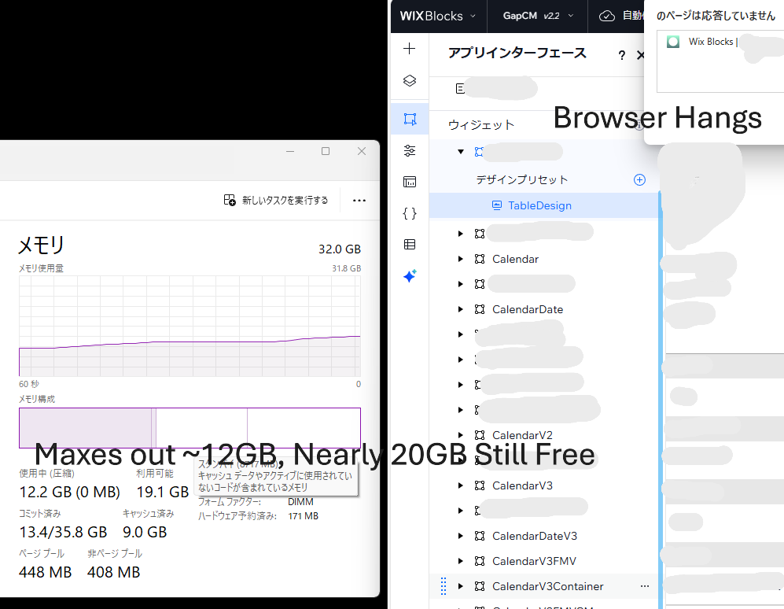Select the CalendarV3FMV widget row
This screenshot has width=784, height=609.
coord(543,561)
